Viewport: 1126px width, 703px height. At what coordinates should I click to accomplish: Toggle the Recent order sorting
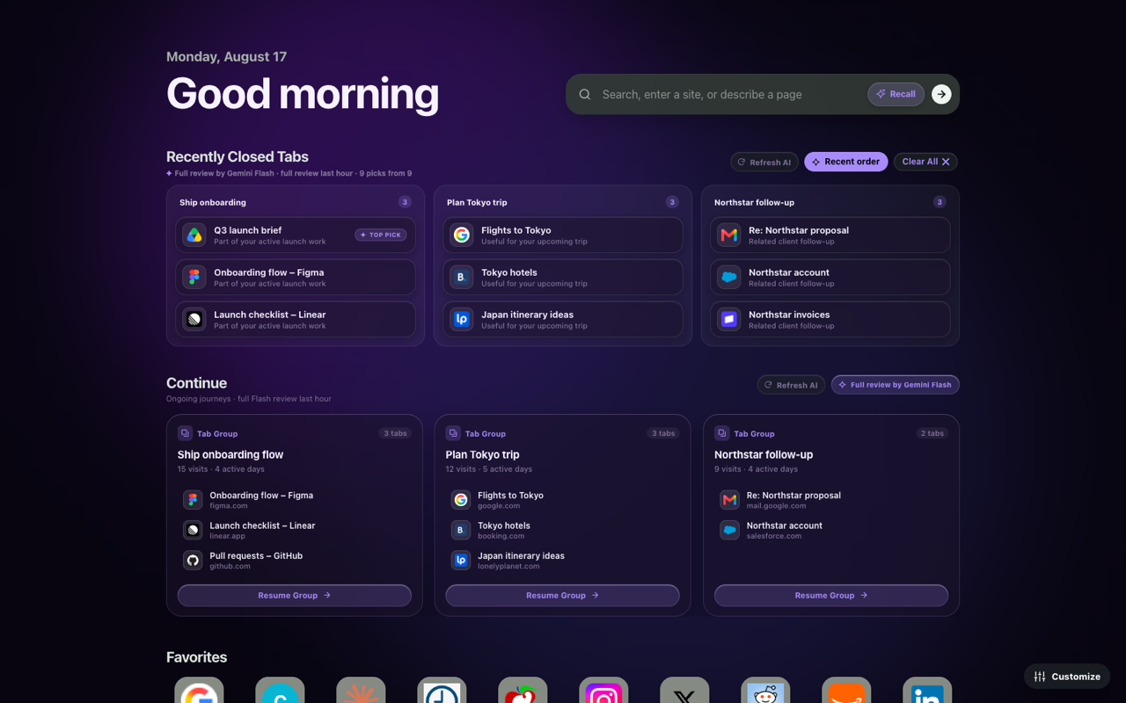(845, 162)
